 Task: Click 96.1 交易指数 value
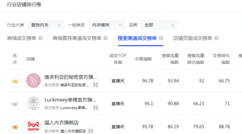[149, 104]
